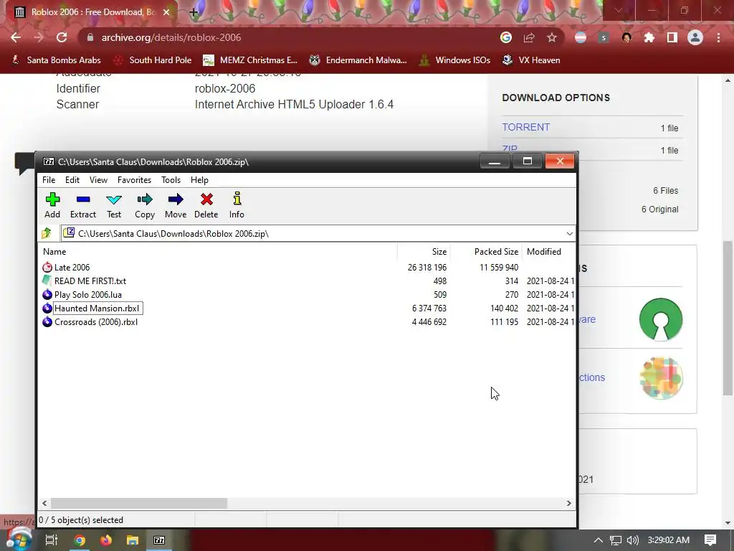The image size is (734, 551).
Task: Open Santa Bombs Arabs bookmark
Action: (x=56, y=60)
